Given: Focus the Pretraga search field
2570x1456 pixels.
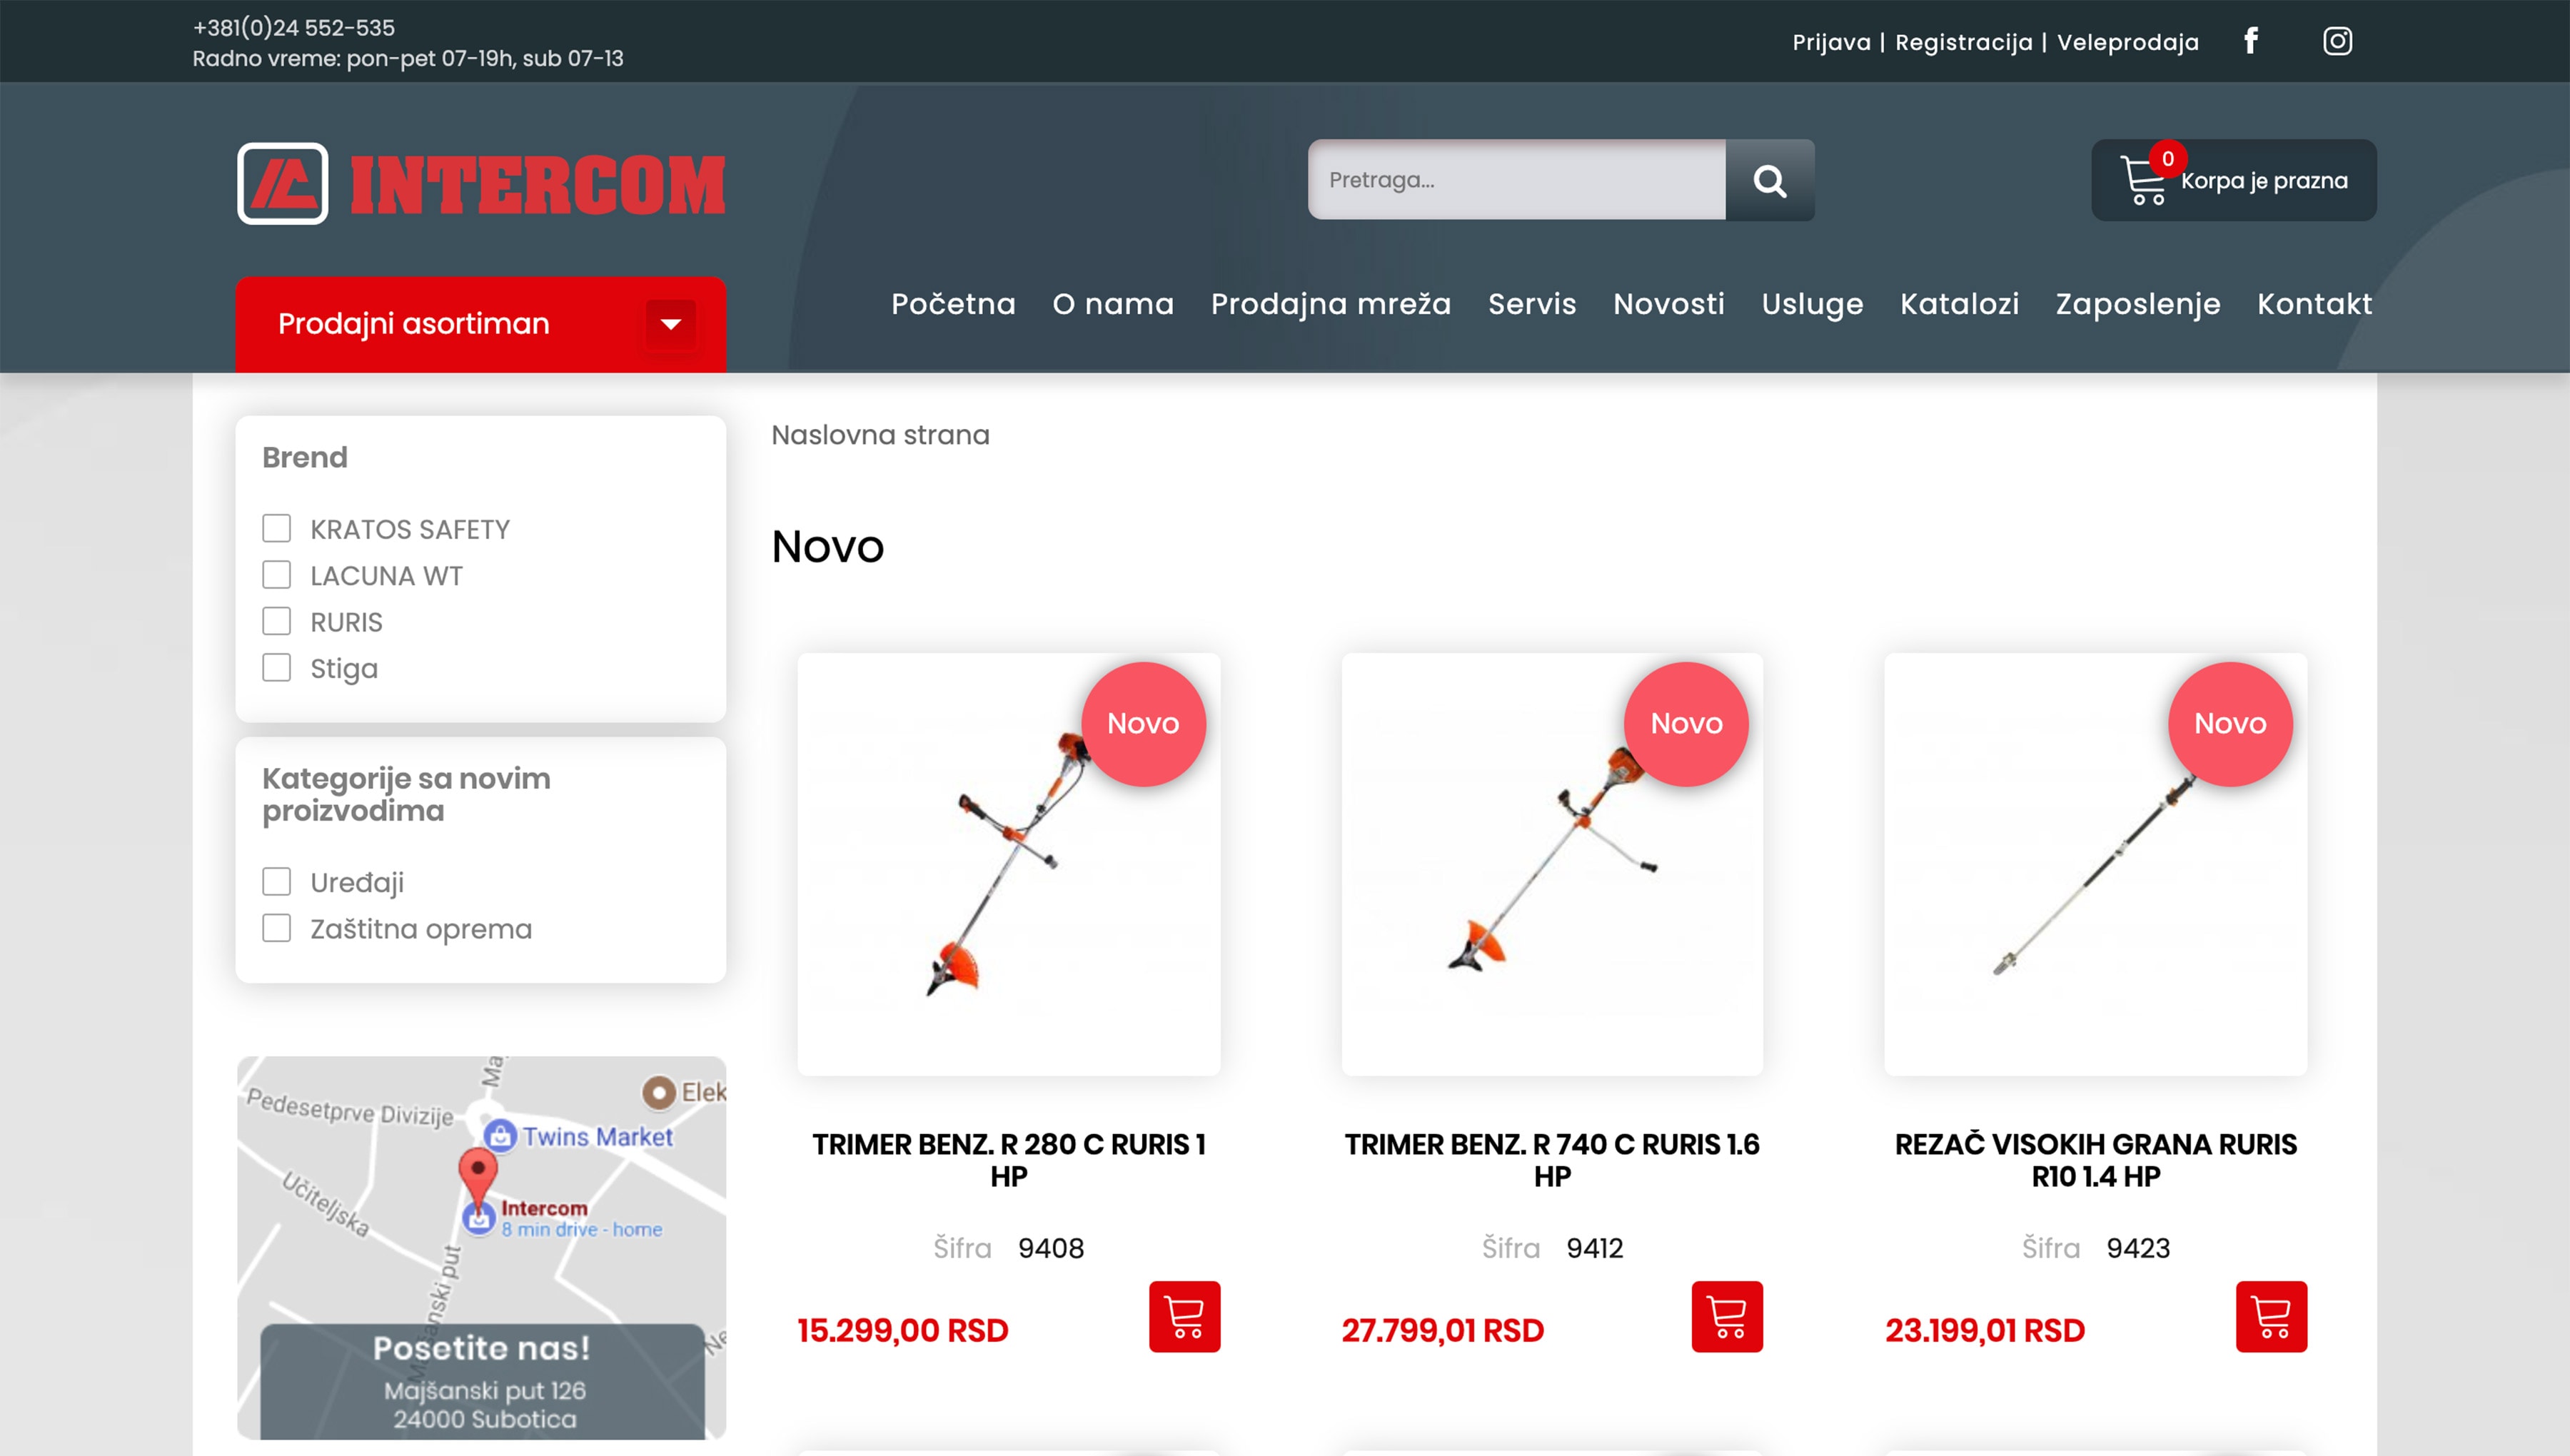Looking at the screenshot, I should [1516, 180].
